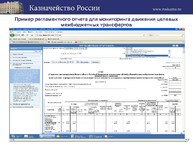
Task: Select the highlighted entry in the УФК list
Action: click(x=147, y=56)
